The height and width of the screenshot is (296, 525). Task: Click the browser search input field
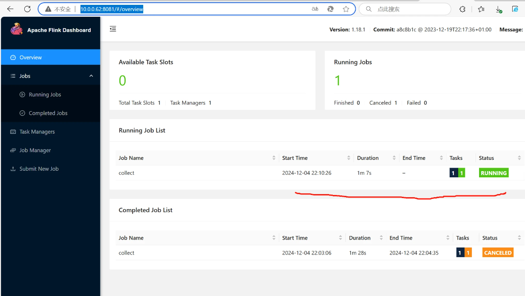click(409, 9)
